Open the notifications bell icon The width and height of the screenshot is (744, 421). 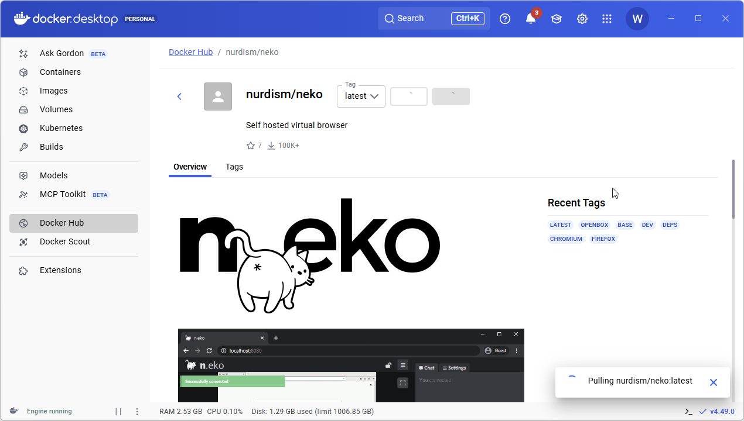coord(531,19)
